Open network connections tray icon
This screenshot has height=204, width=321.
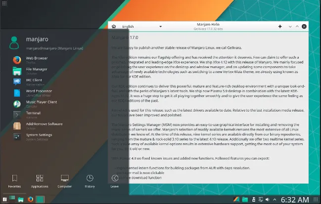point(261,199)
